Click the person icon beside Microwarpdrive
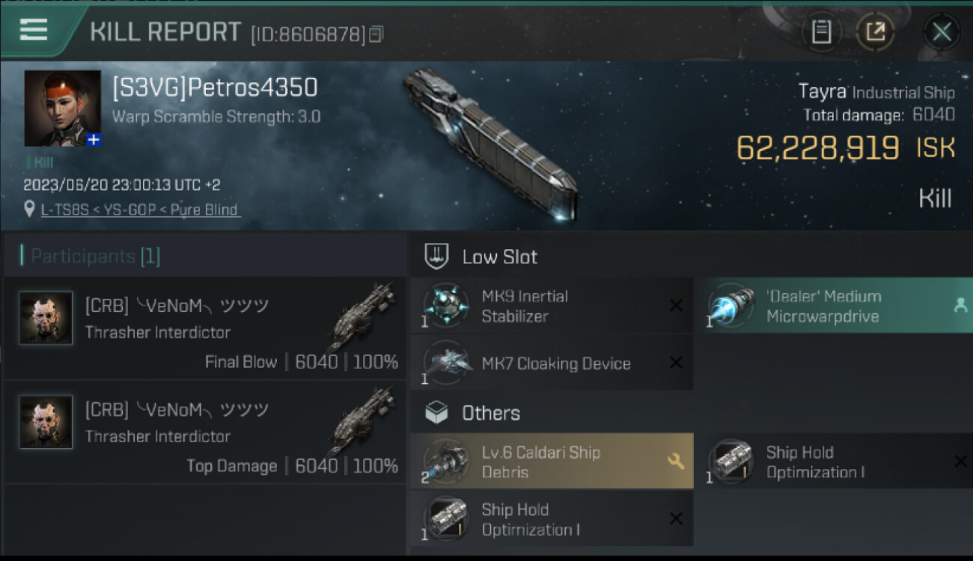 click(x=960, y=305)
